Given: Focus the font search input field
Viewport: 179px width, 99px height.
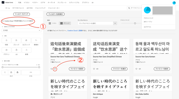Looking at the screenshot, I should coord(134,8).
